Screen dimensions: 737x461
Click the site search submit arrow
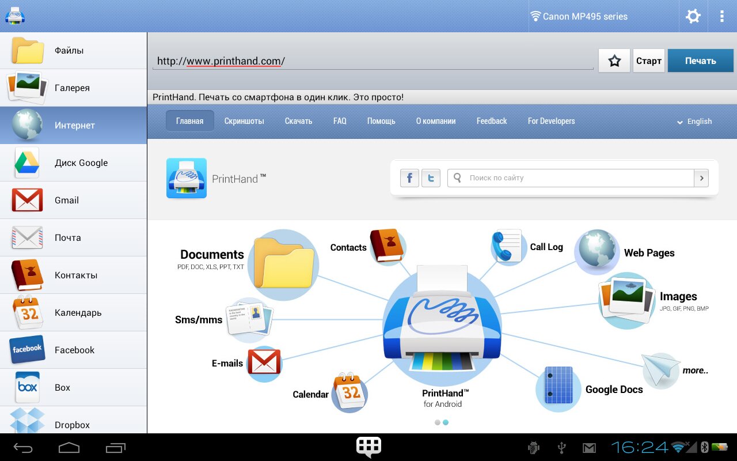click(701, 178)
